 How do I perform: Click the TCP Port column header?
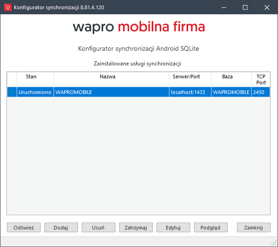point(261,79)
